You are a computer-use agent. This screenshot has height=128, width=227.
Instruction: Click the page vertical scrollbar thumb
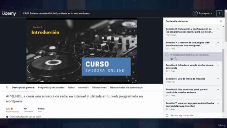(x=226, y=27)
